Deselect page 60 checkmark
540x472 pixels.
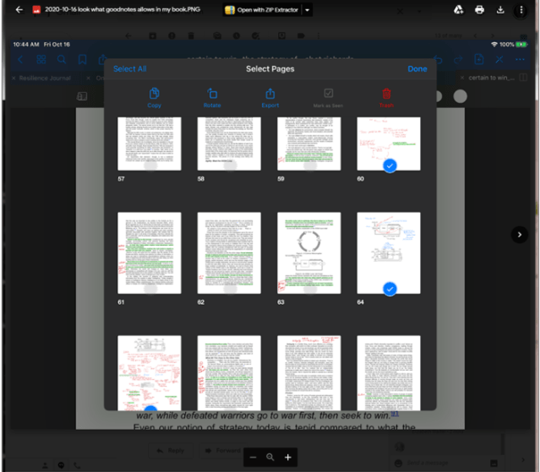(x=389, y=165)
